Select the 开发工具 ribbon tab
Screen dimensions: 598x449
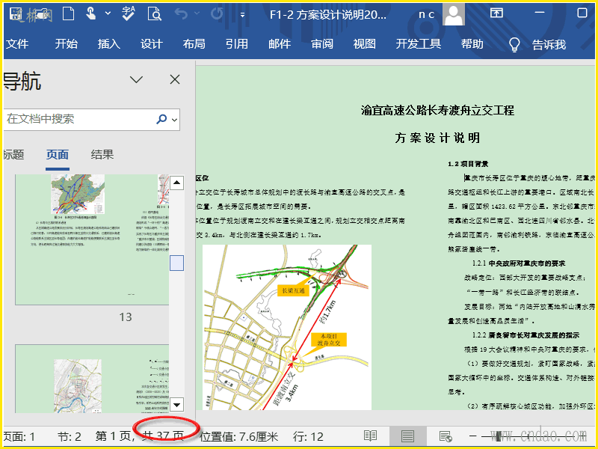[419, 44]
